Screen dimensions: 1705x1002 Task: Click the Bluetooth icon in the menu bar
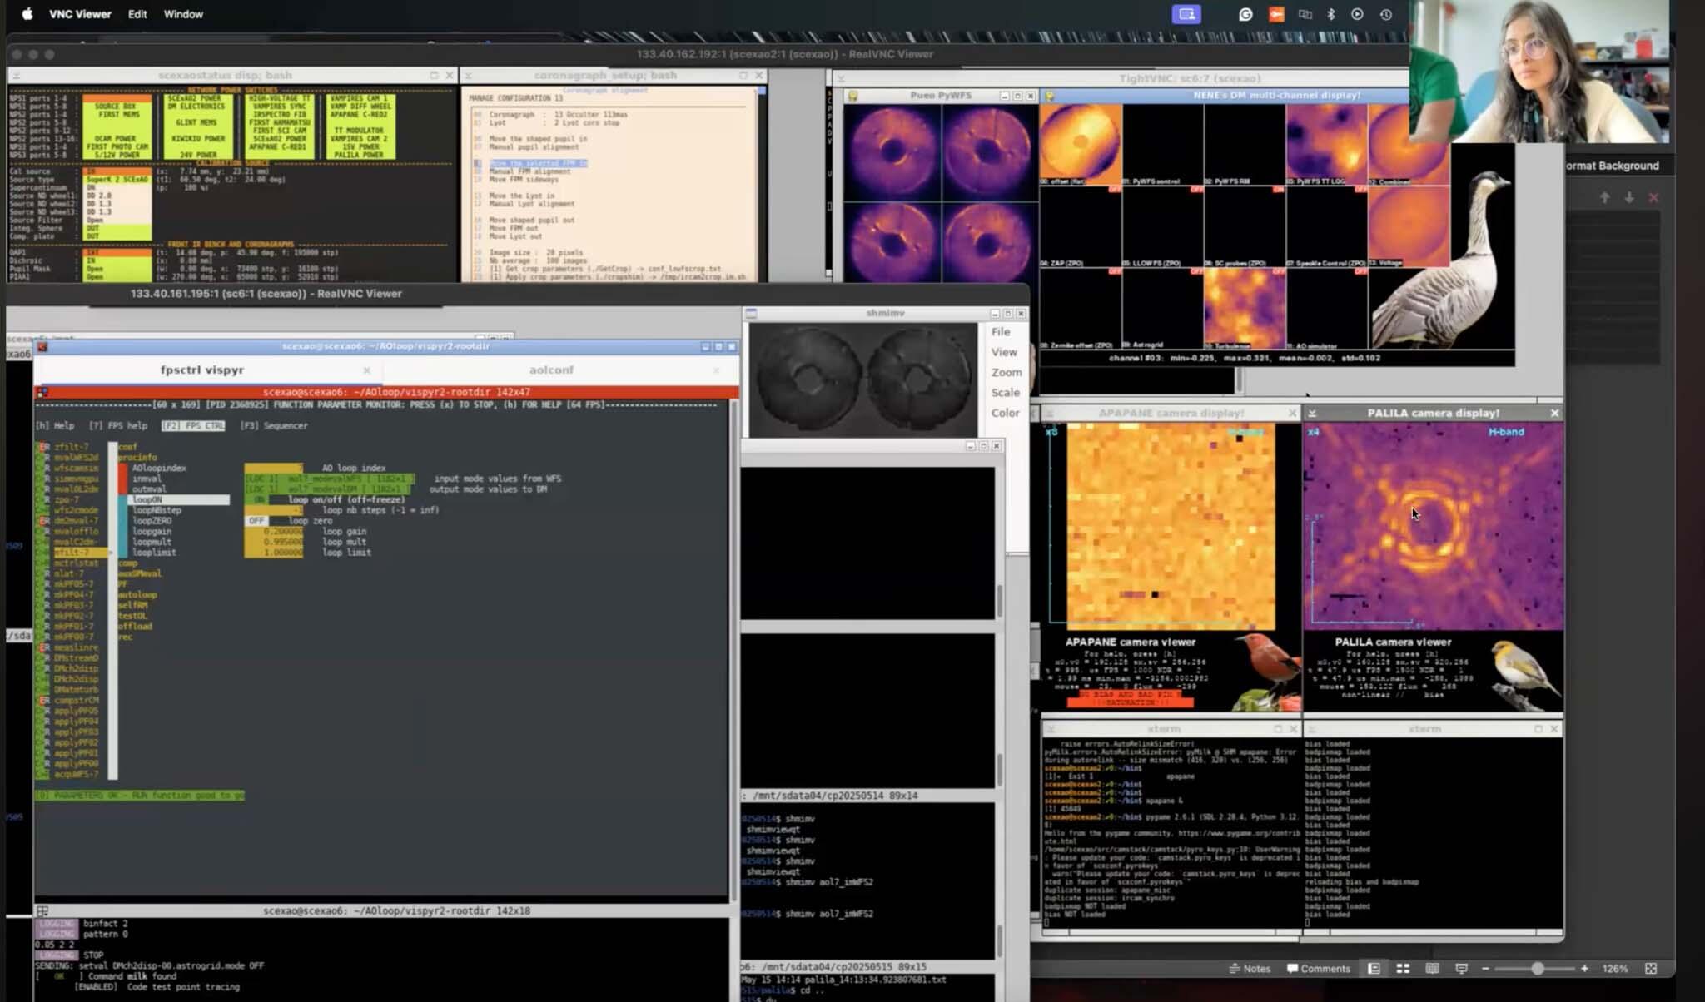click(1330, 14)
